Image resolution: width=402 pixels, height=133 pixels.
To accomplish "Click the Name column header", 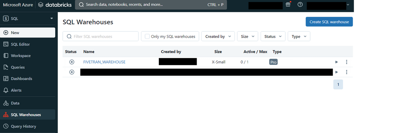I will click(88, 52).
